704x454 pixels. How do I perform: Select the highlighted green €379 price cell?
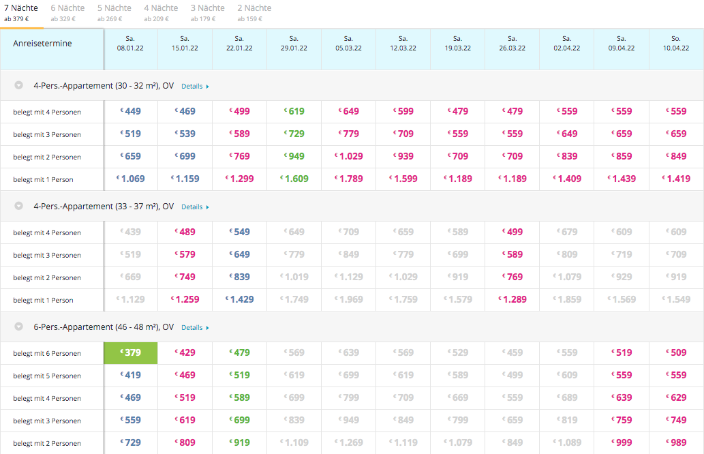pyautogui.click(x=131, y=353)
